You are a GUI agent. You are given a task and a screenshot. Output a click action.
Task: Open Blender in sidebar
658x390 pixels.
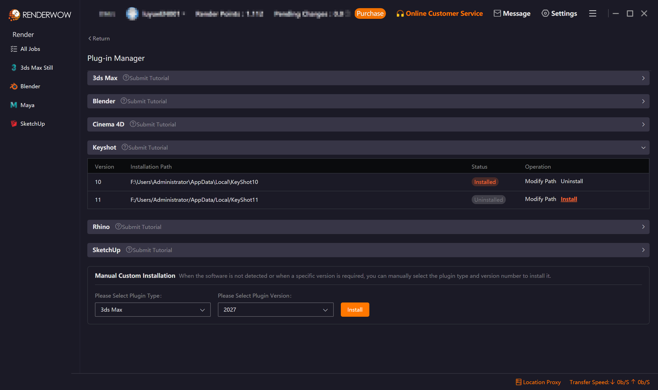[30, 86]
